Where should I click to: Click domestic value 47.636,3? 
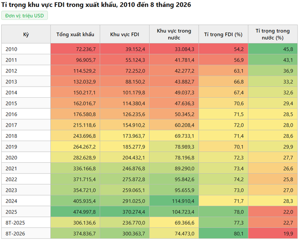(174, 103)
